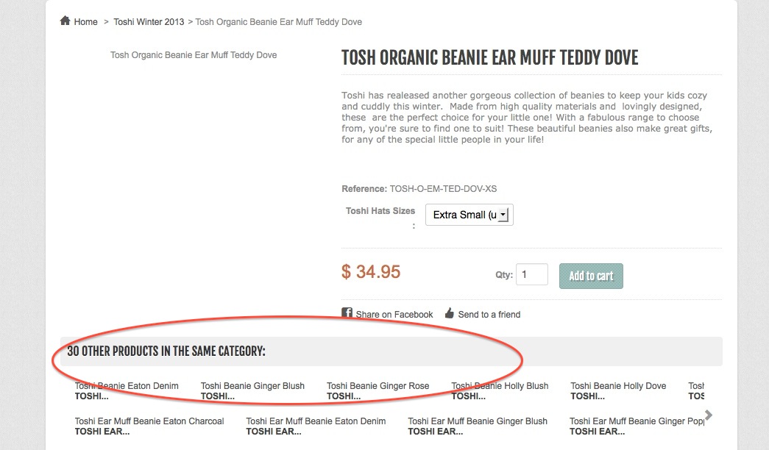Click the thumbs-up icon beside Send to a friend

click(x=450, y=313)
